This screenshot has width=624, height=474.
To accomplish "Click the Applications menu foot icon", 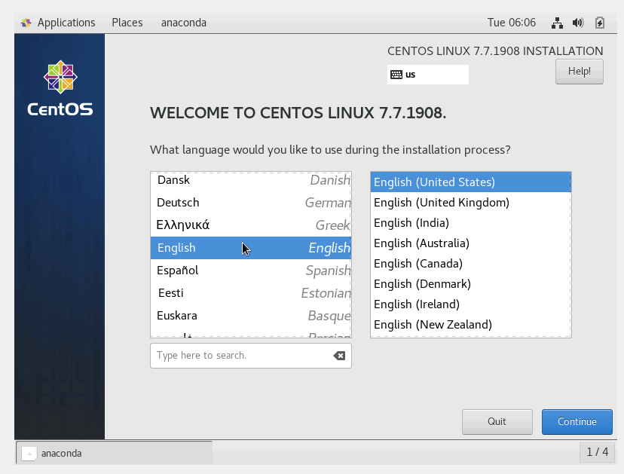I will coord(26,23).
